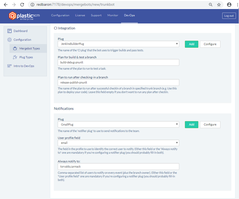Screen dimensions: 239x199
Task: Click the Configuration gear icon in sidebar
Action: [x=10, y=40]
